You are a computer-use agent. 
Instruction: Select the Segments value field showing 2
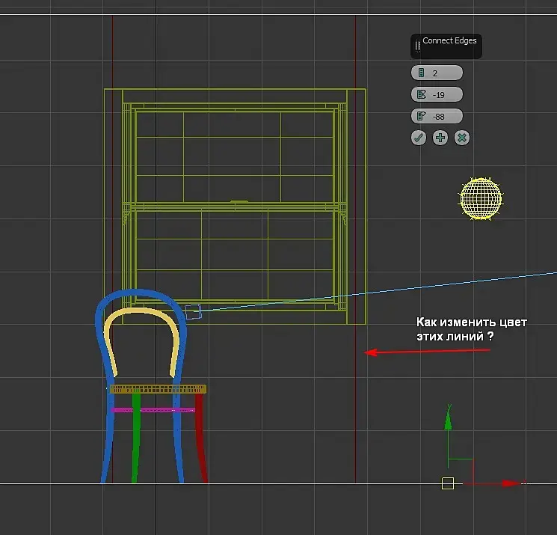[x=437, y=73]
